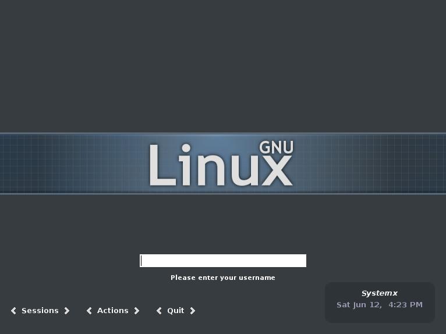This screenshot has height=334, width=446.
Task: Click left chevron before Sessions
Action: coord(13,311)
